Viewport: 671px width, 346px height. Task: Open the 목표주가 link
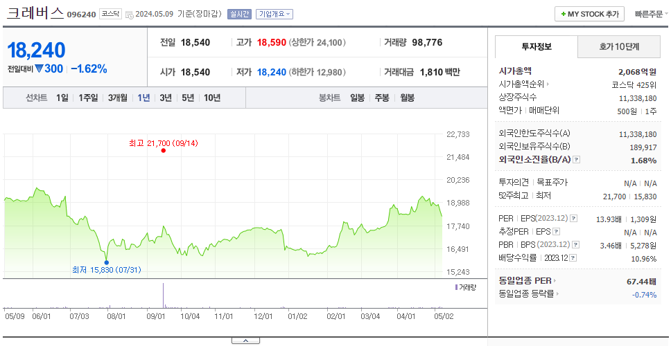[x=552, y=183]
